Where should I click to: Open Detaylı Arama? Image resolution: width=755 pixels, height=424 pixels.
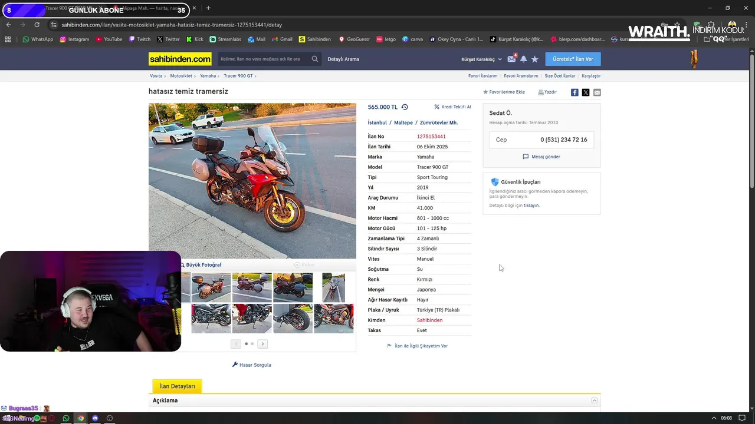pos(343,59)
